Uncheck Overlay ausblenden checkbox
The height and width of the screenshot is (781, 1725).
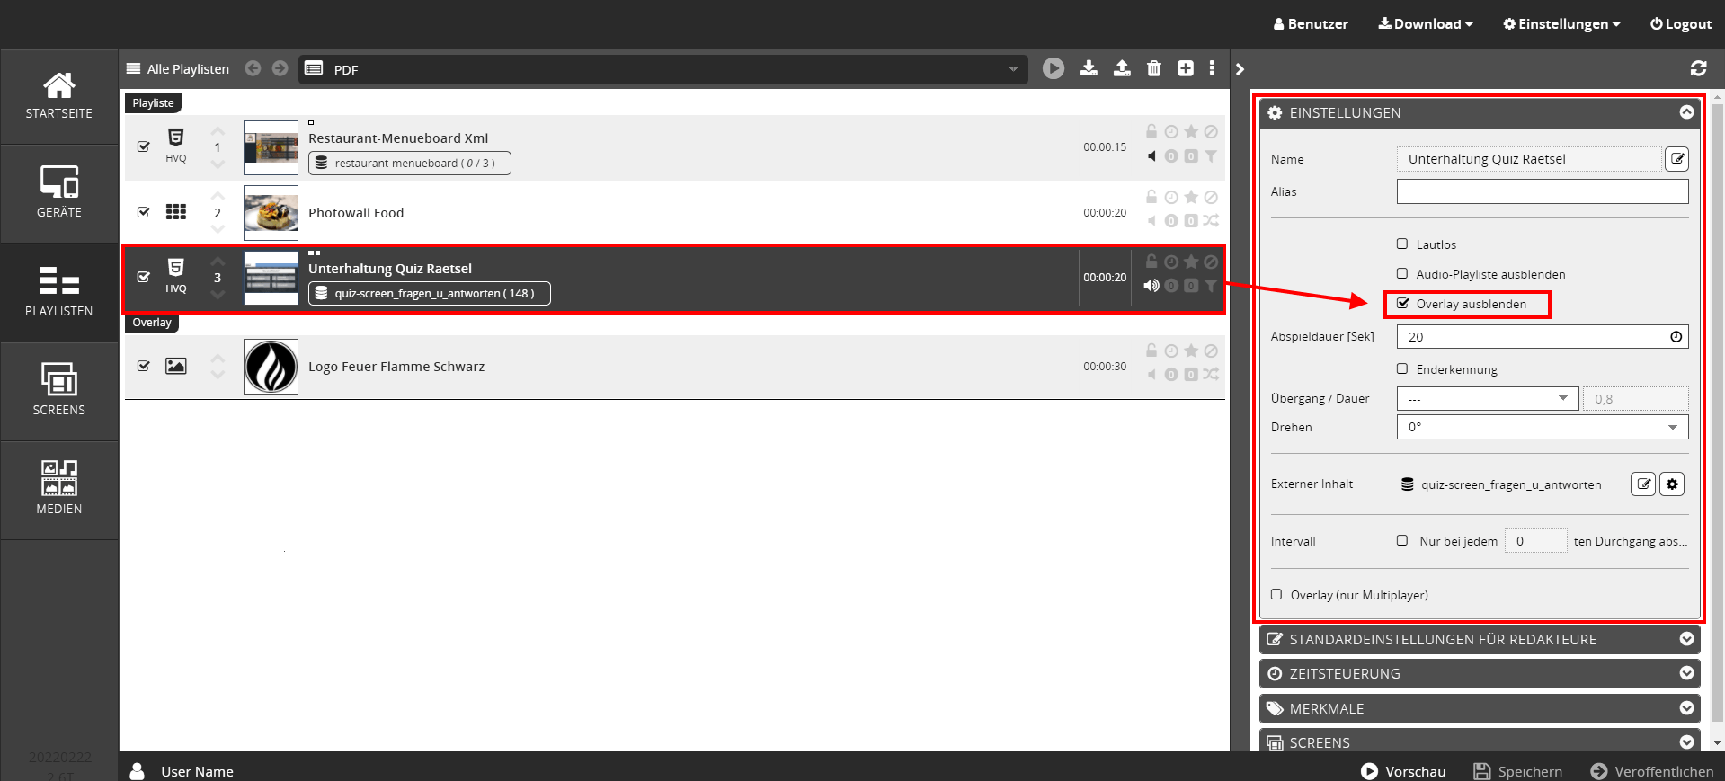pos(1403,304)
